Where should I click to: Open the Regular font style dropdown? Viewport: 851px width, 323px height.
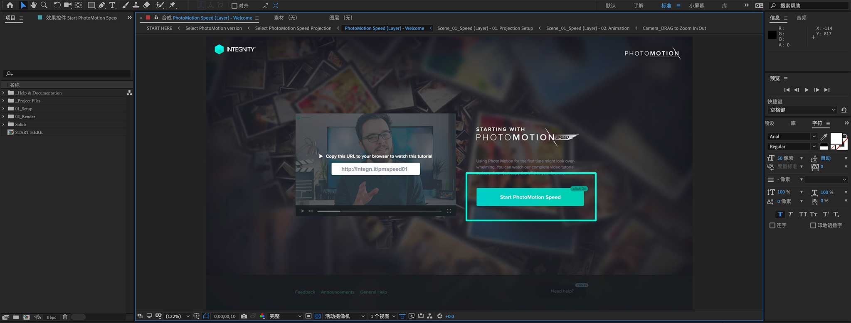[x=792, y=147]
